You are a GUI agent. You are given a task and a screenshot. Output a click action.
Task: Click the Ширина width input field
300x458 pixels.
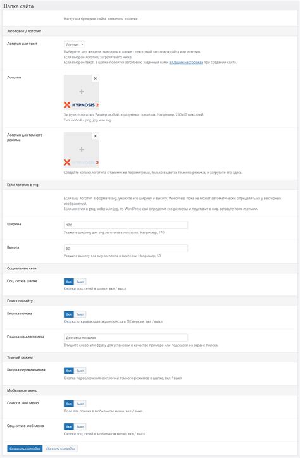click(125, 225)
